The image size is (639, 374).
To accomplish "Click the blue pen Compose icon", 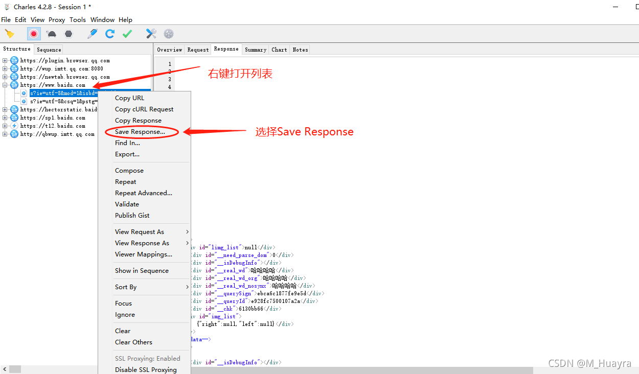I will (92, 34).
